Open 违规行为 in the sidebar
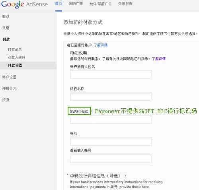199x190 pixels. click(9, 88)
